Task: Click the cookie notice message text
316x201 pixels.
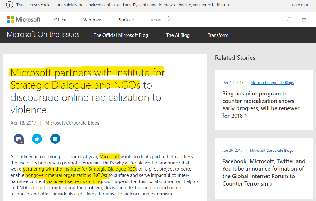Action: point(124,5)
